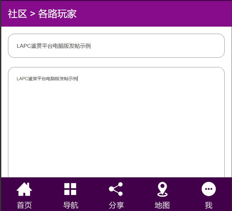232x211 pixels.
Task: Click the share icon above 分享
Action: [116, 189]
